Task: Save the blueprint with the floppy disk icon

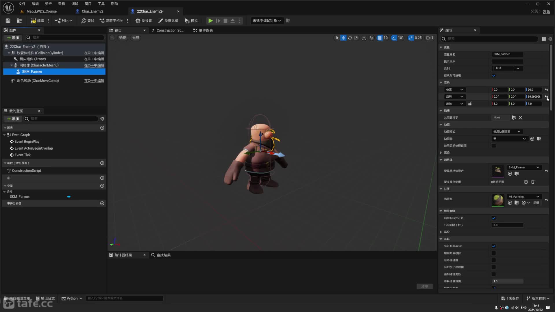Action: click(x=8, y=21)
